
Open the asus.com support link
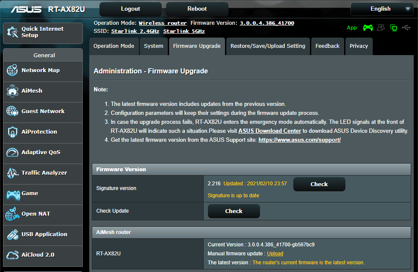click(300, 140)
